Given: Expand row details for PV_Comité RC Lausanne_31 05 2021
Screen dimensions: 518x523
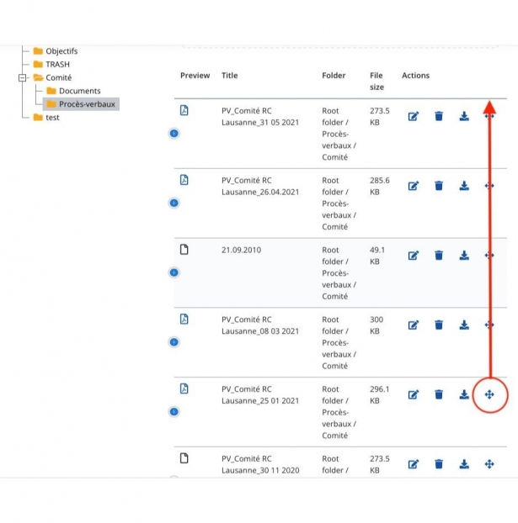Looking at the screenshot, I should [x=174, y=133].
